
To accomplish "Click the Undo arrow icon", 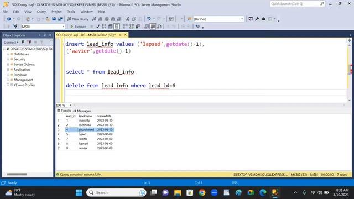I will pos(149,19).
